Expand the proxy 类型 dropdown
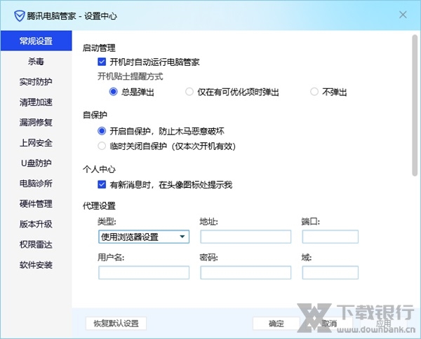This screenshot has height=339, width=421. coord(144,237)
